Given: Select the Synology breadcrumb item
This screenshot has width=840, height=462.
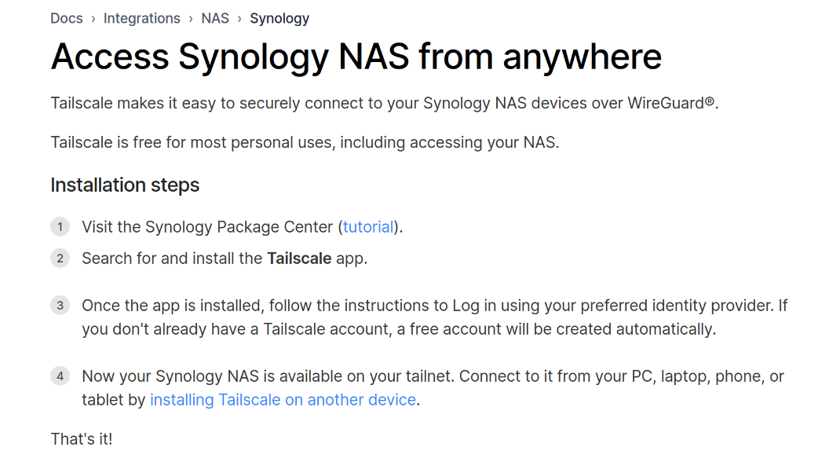Looking at the screenshot, I should tap(279, 18).
